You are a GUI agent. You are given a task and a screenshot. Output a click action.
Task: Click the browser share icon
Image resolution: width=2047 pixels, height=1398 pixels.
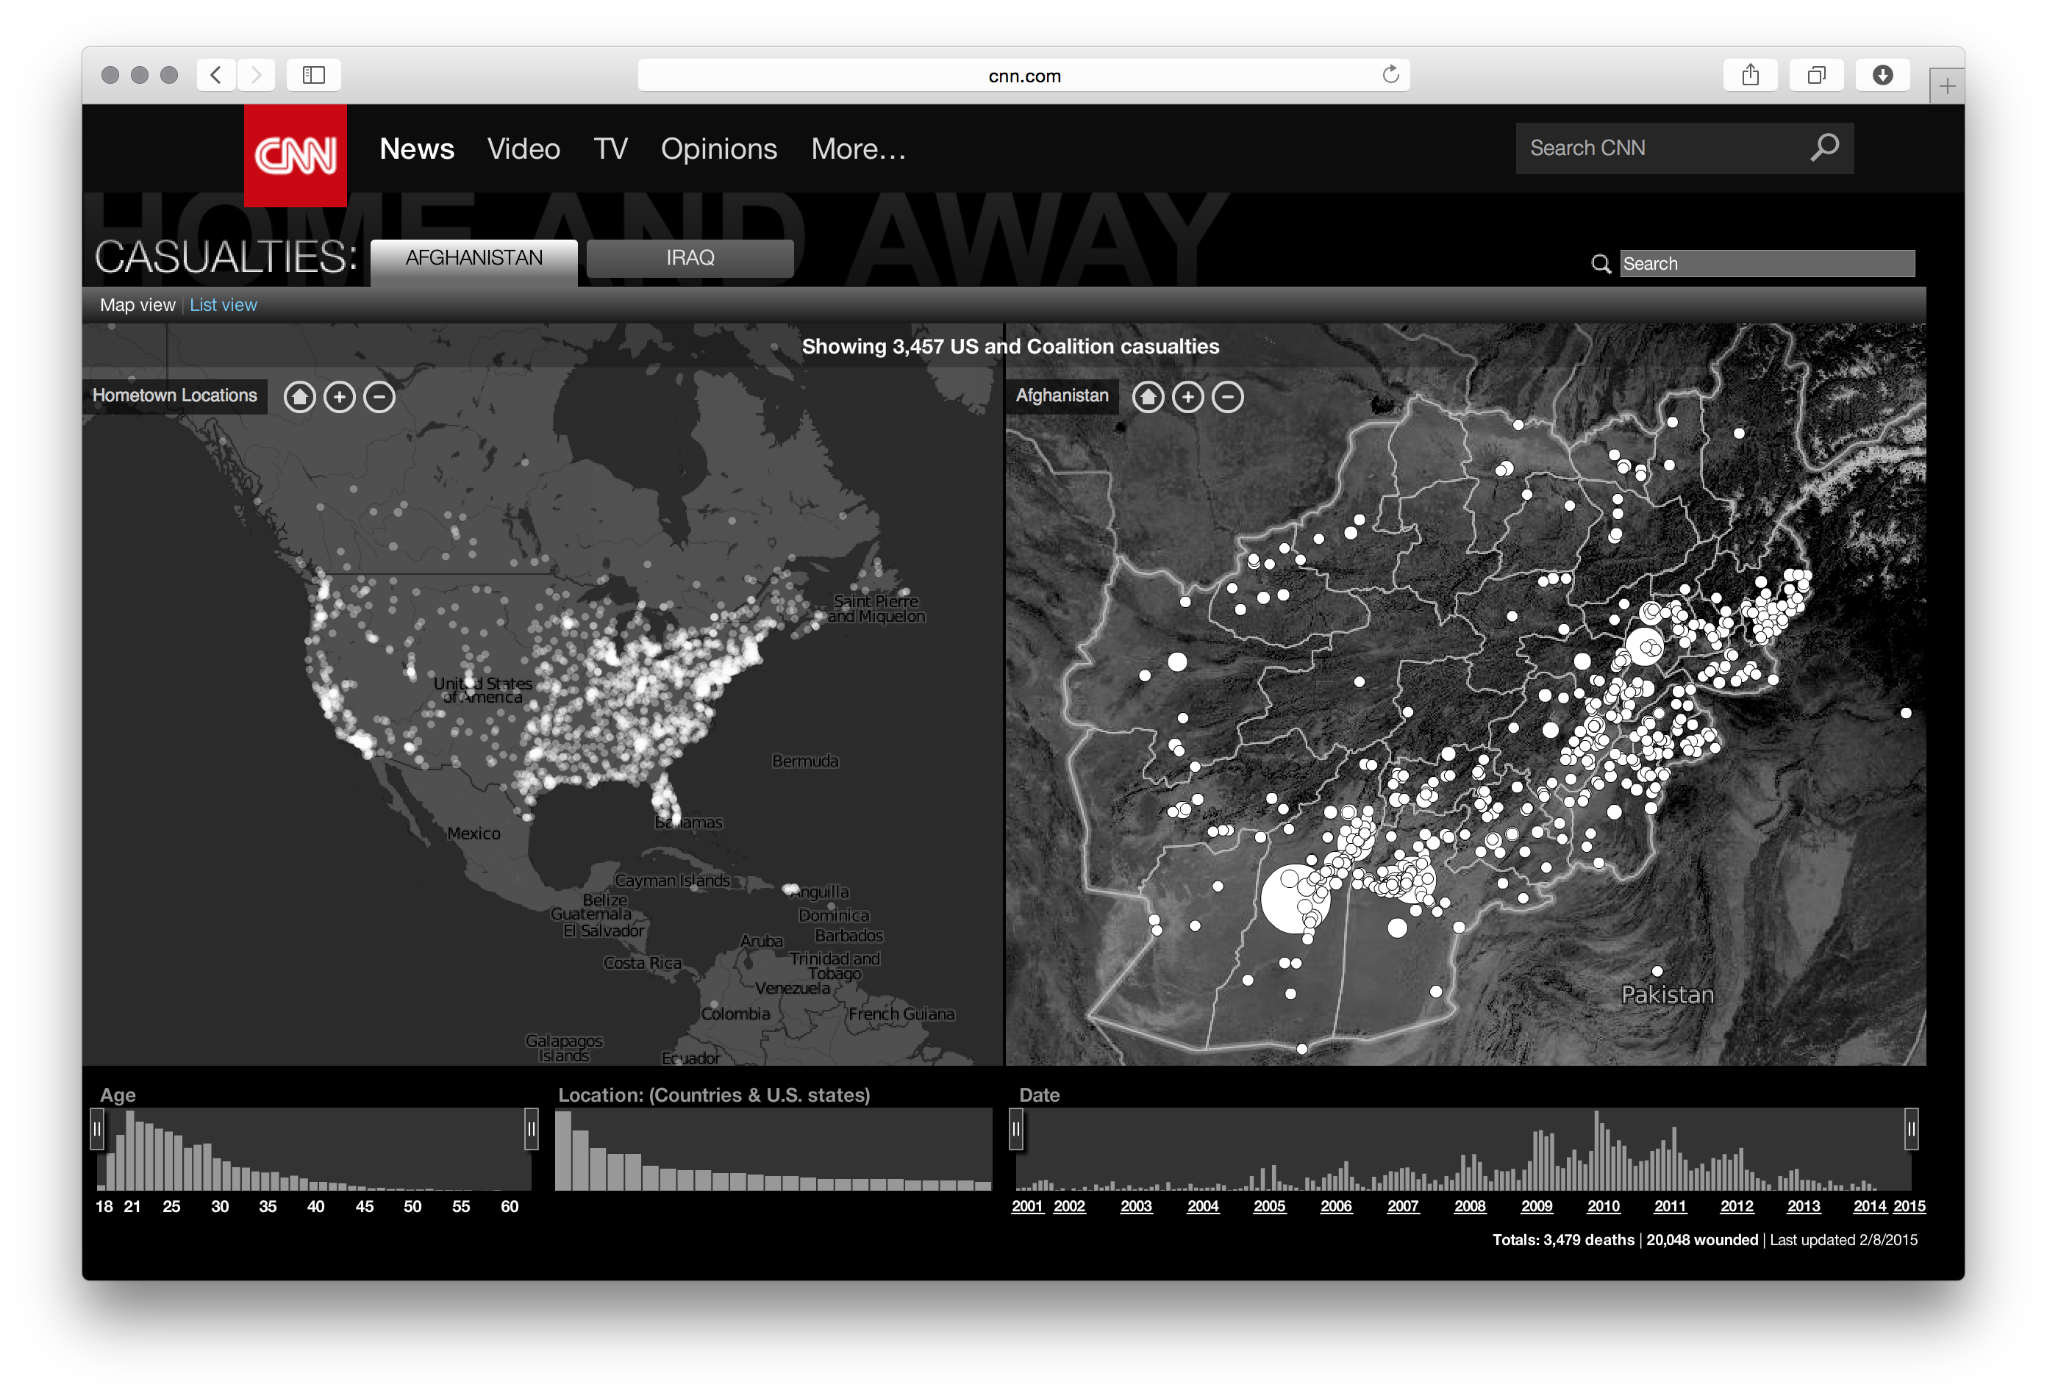pyautogui.click(x=1749, y=75)
